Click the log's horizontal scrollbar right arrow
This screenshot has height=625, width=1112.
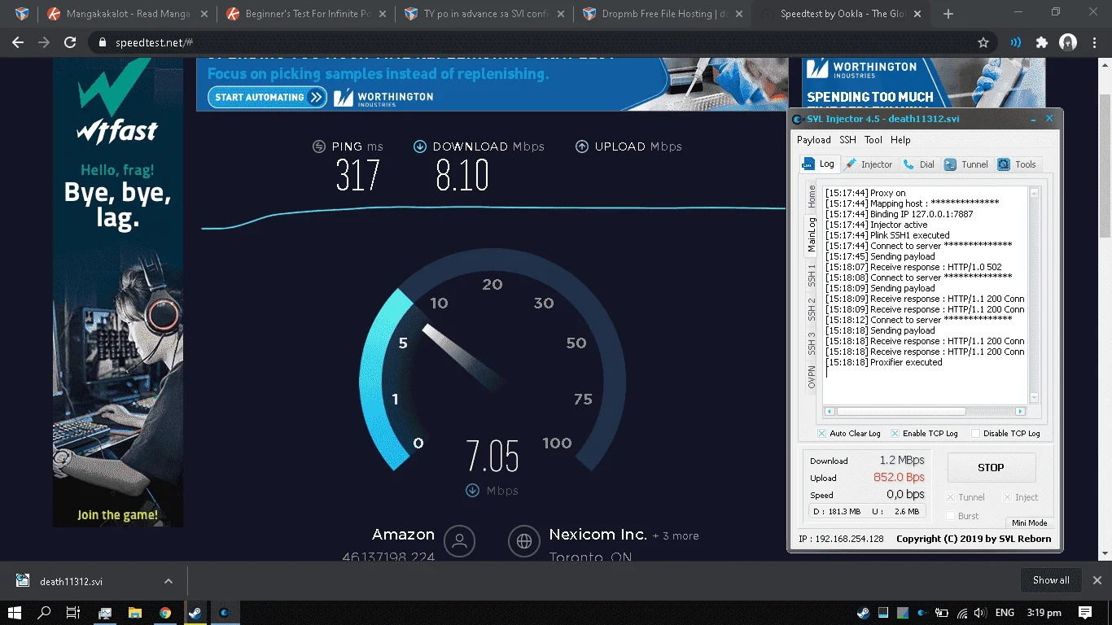tap(1020, 412)
